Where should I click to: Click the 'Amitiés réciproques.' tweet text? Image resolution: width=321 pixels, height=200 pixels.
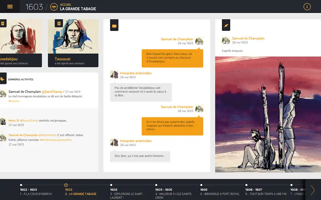click(x=53, y=121)
